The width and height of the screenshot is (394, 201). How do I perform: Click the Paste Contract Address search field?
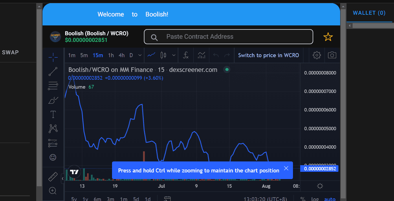coord(228,37)
